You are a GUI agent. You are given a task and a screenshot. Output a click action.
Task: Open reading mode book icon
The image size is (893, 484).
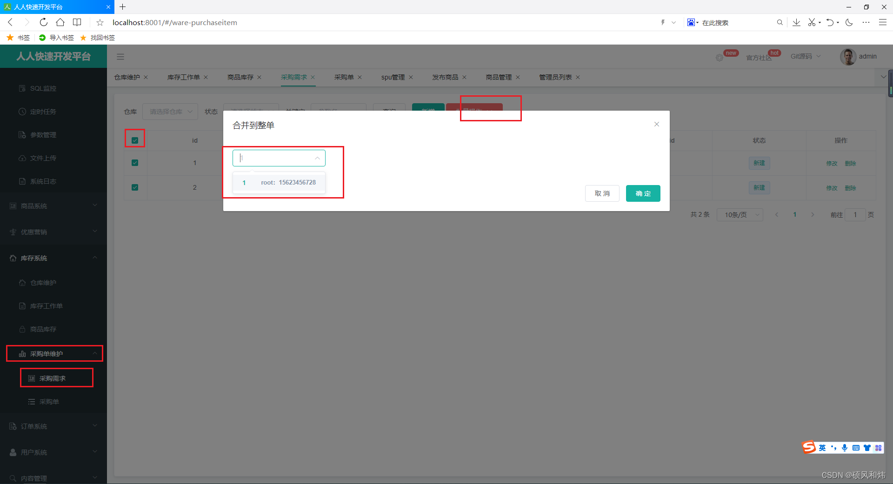[77, 22]
